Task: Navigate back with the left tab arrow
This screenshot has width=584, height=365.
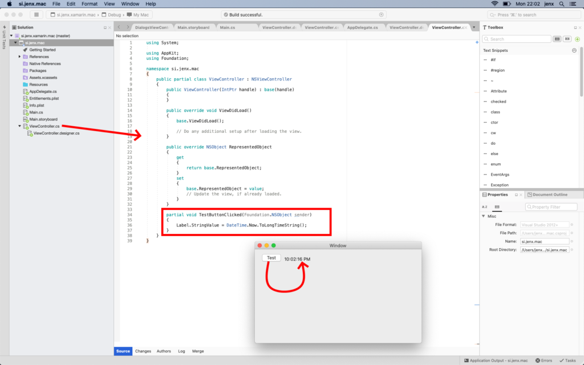Action: (119, 27)
